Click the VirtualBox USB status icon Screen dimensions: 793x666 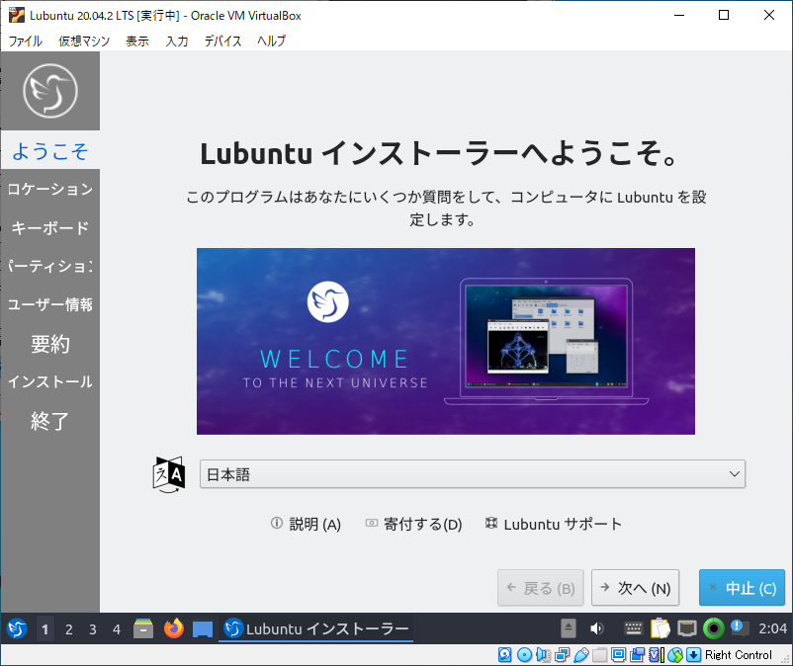[581, 655]
